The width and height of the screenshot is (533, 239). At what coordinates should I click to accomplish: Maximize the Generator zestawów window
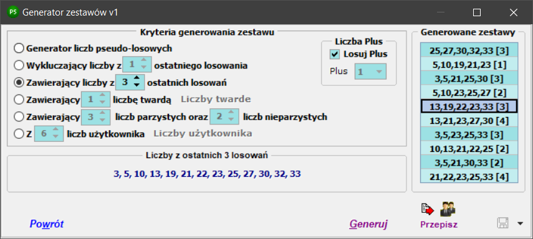(477, 12)
